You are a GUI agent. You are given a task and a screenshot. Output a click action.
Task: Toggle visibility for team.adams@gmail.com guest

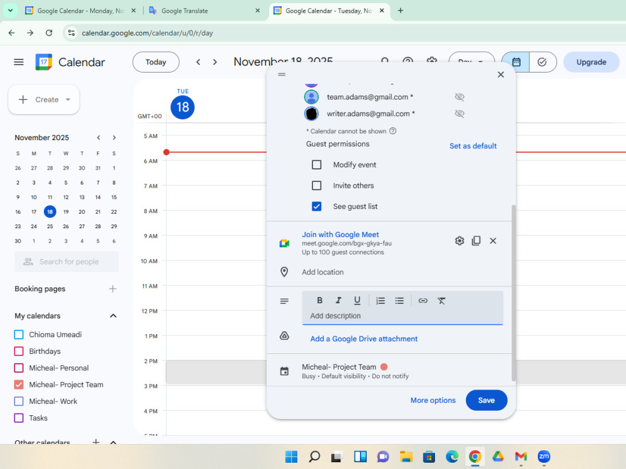pos(459,97)
